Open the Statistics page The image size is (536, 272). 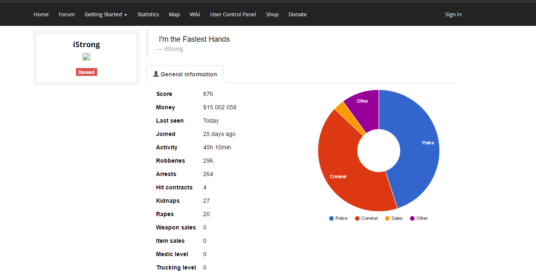pyautogui.click(x=148, y=14)
